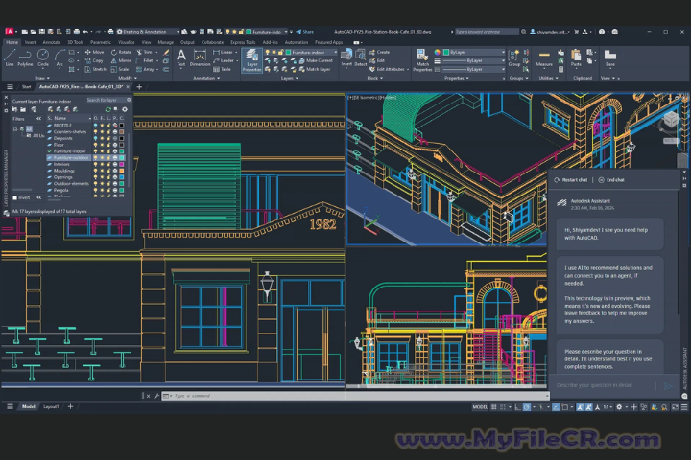Image resolution: width=691 pixels, height=460 pixels.
Task: Expand the Annotation panel
Action: point(206,78)
